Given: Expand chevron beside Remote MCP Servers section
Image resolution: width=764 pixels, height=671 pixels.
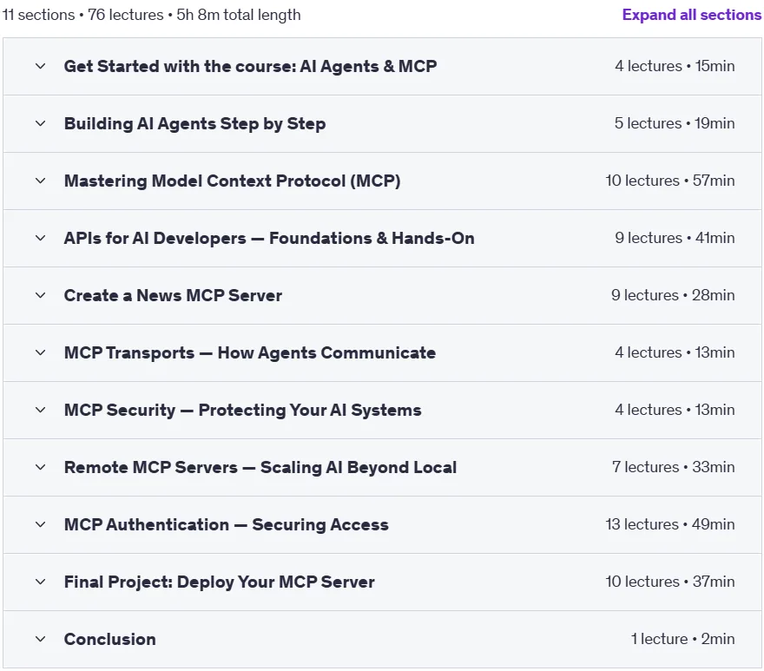Looking at the screenshot, I should 41,467.
